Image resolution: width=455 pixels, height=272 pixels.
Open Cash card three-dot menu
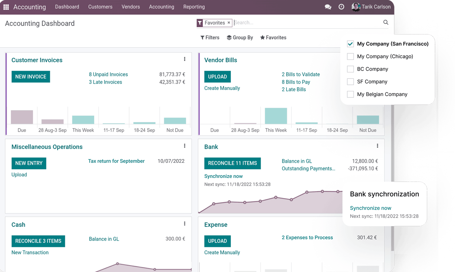[x=185, y=224]
